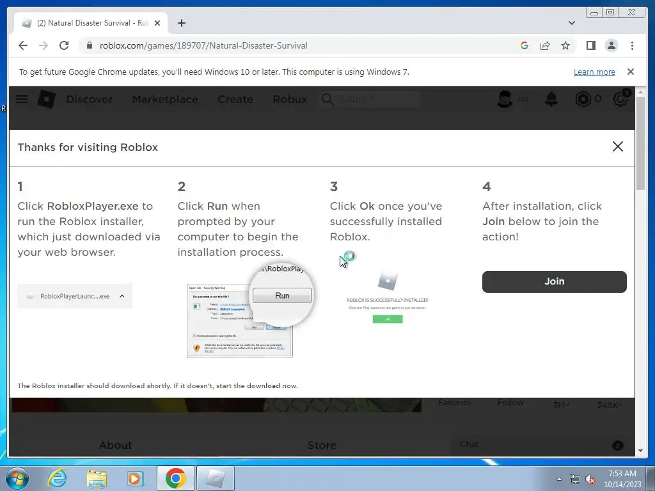This screenshot has width=655, height=491.
Task: Click the Favorite button
Action: (x=455, y=403)
